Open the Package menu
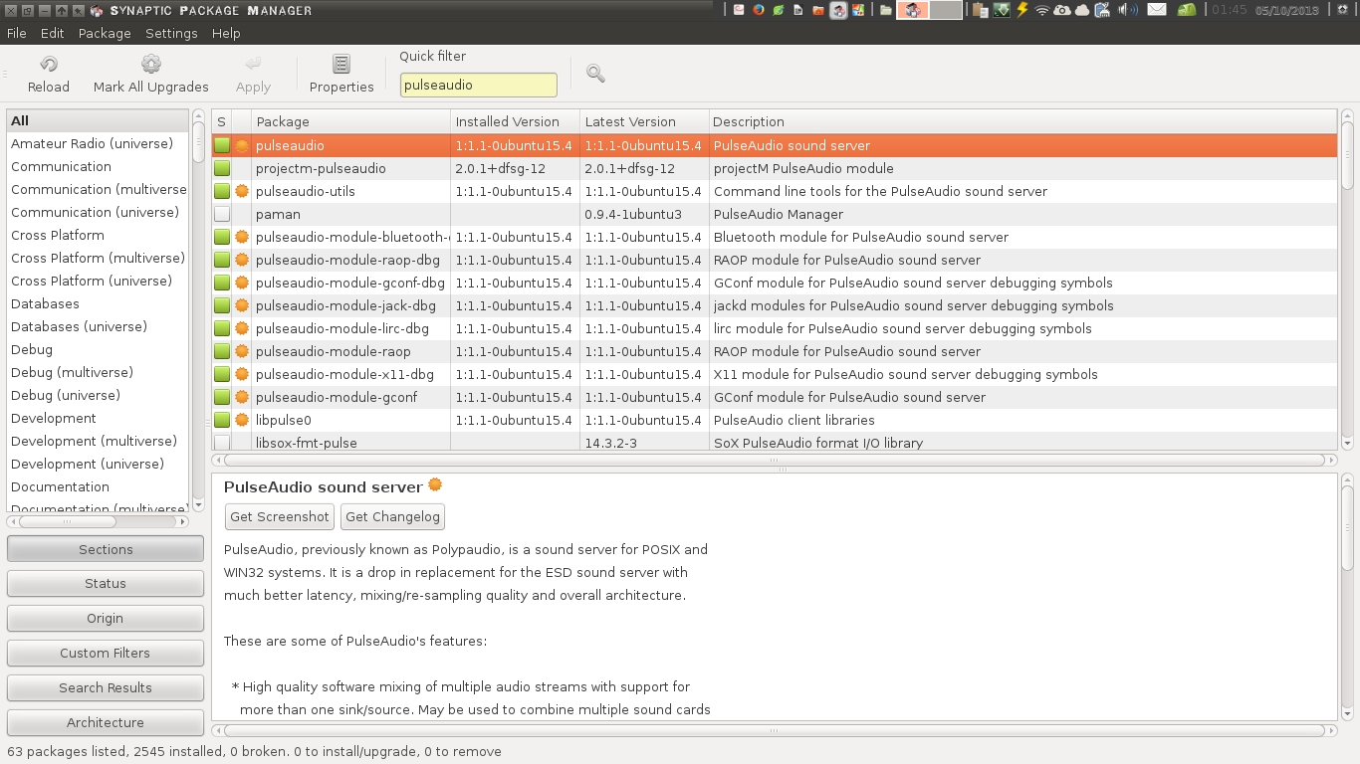Screen dimensions: 1360x764 point(105,33)
